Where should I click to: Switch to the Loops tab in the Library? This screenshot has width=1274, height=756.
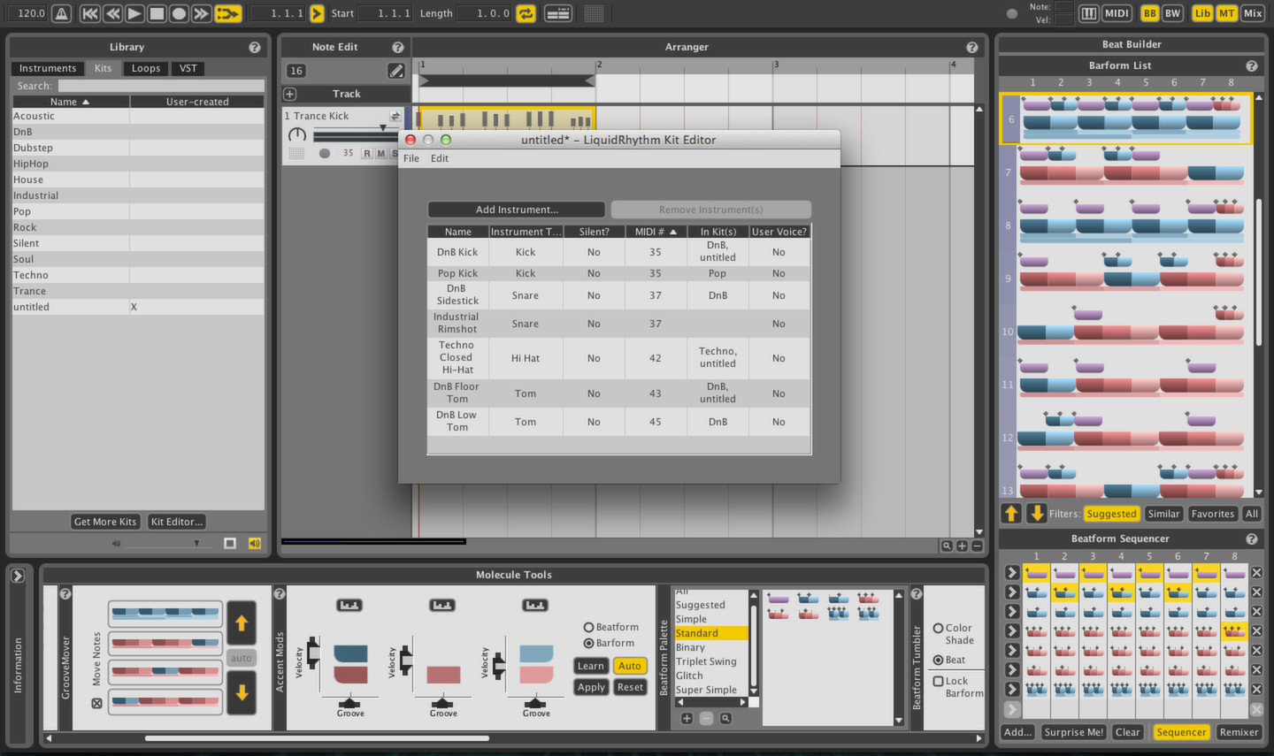coord(145,68)
